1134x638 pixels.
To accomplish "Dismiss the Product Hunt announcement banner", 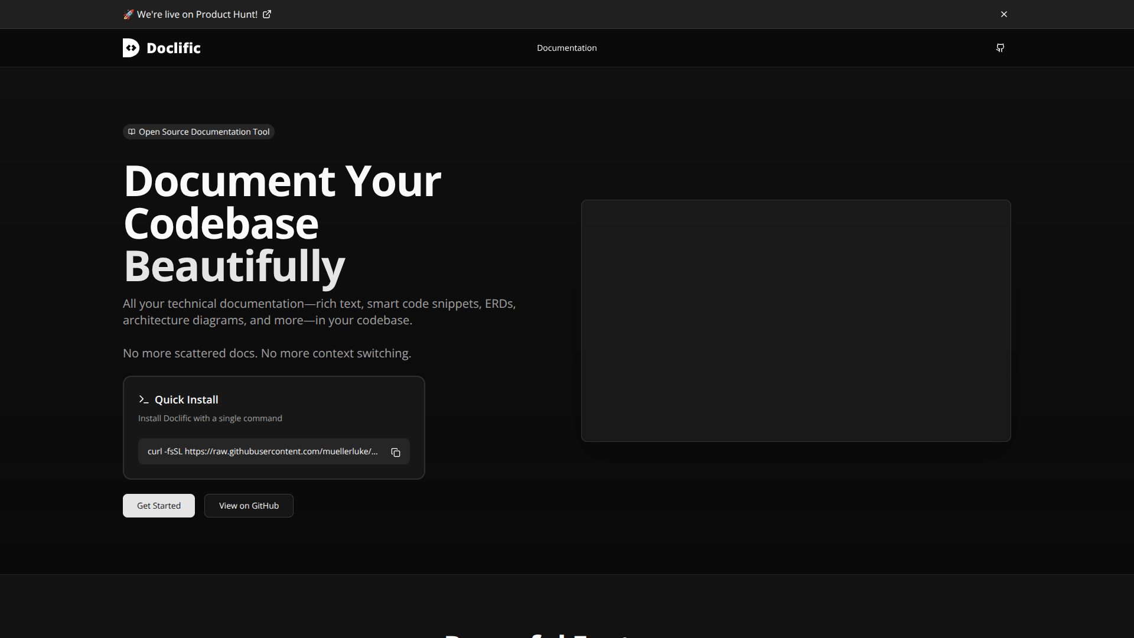I will point(1004,14).
